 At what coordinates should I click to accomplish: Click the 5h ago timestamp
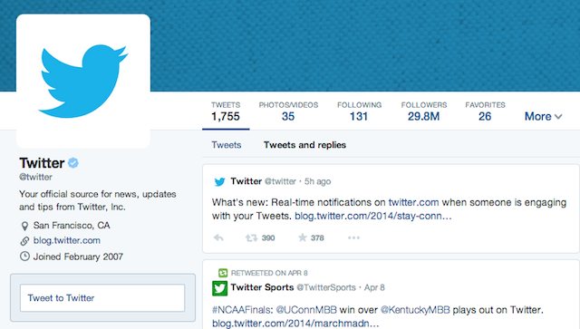pos(317,181)
